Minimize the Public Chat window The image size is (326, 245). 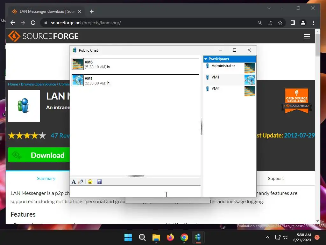[x=220, y=50]
